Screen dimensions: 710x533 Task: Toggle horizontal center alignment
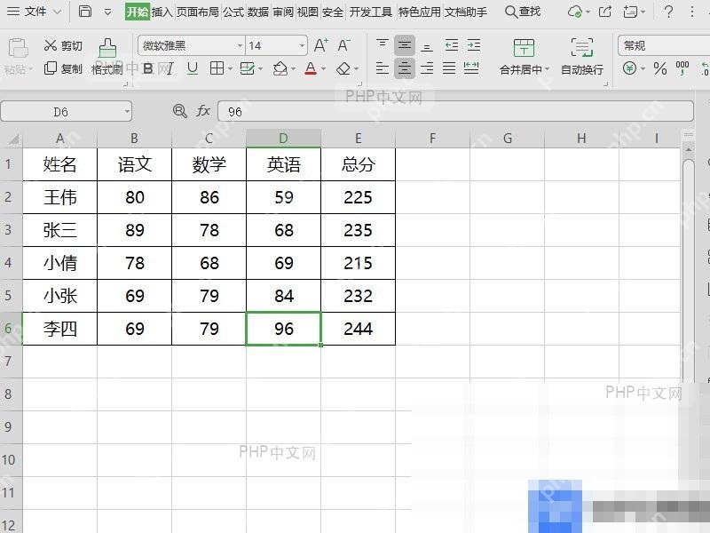(405, 68)
